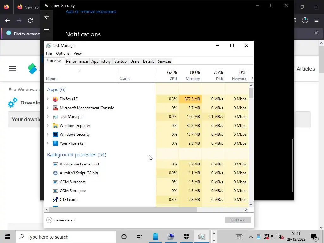Image resolution: width=324 pixels, height=243 pixels.
Task: Click the horizontal scrollbar right arrow
Action: (246, 210)
